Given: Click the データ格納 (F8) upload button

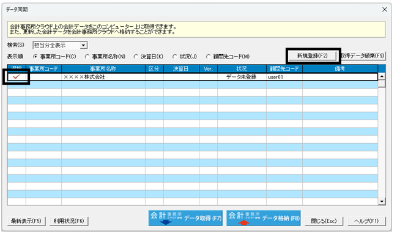Looking at the screenshot, I should pyautogui.click(x=264, y=218).
